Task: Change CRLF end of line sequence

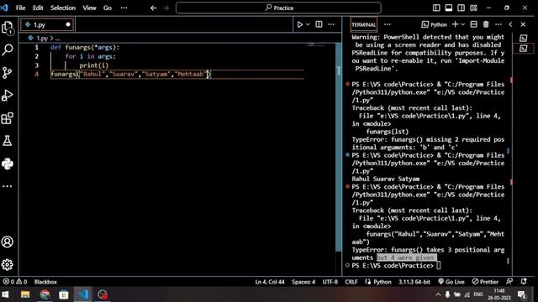Action: click(351, 282)
